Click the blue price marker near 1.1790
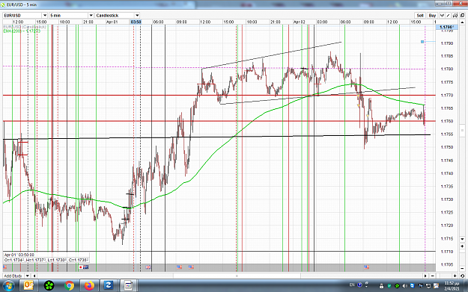 (422, 42)
